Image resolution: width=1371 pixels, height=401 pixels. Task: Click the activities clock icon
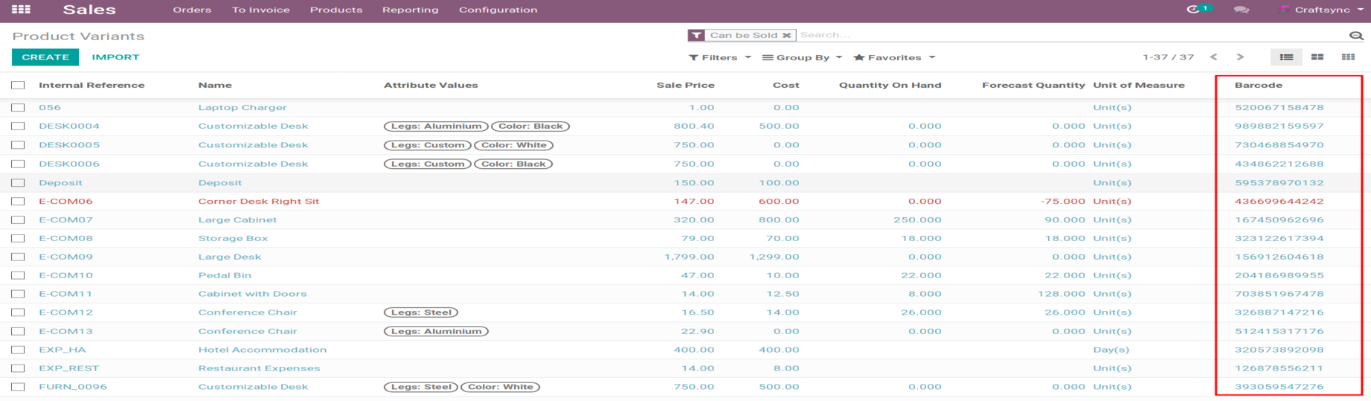pos(1193,10)
